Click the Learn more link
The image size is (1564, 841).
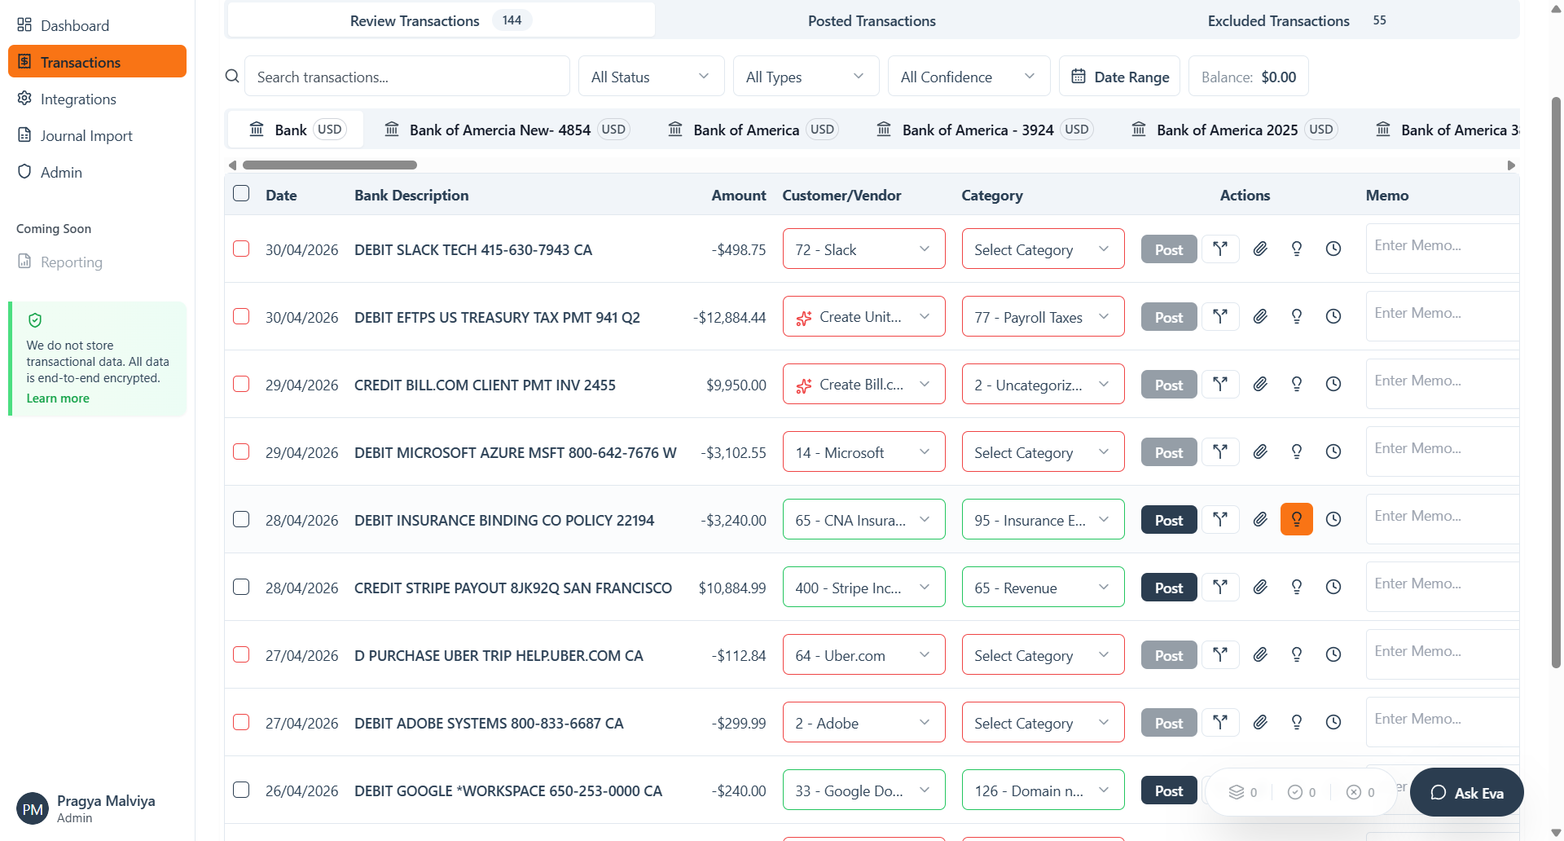58,398
